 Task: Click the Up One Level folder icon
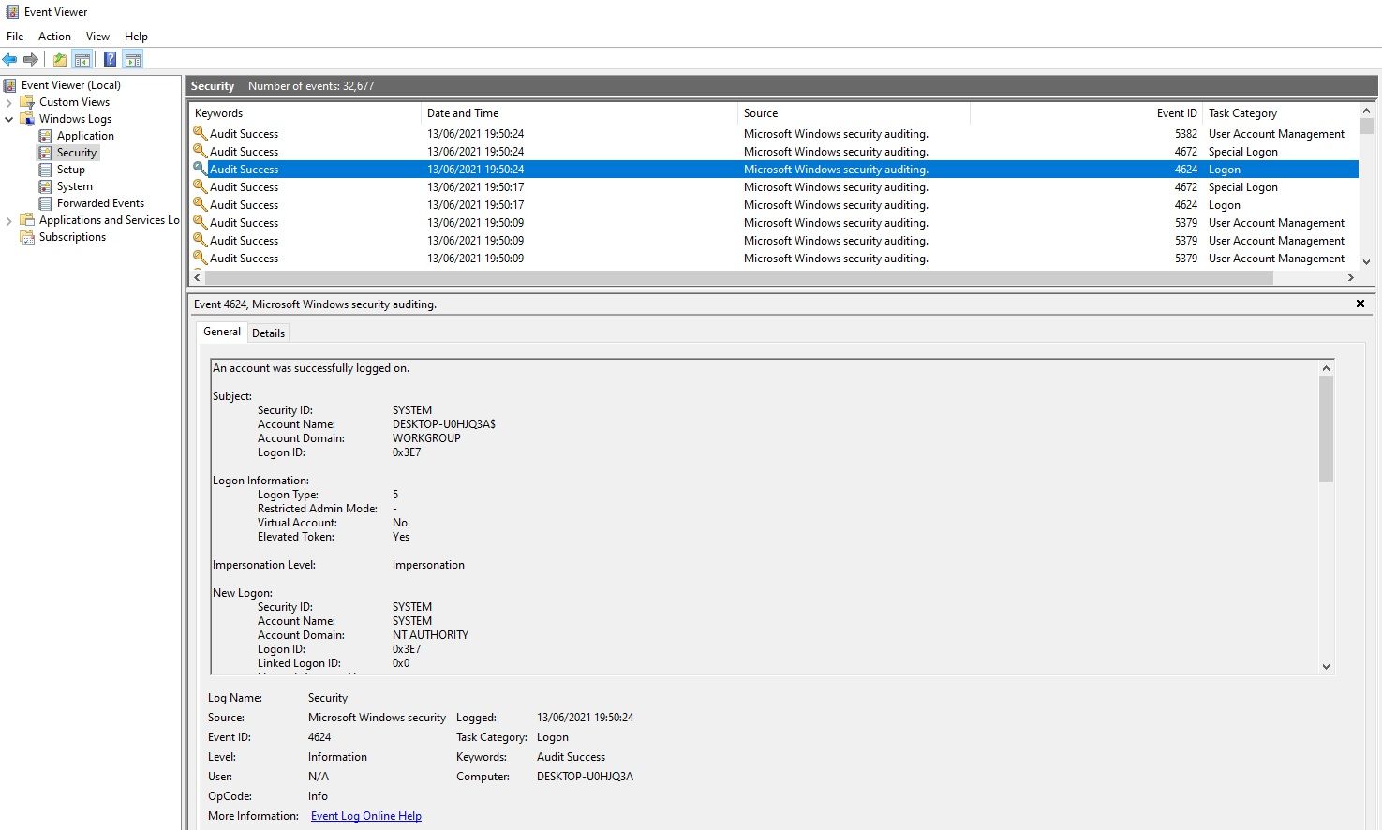click(60, 60)
